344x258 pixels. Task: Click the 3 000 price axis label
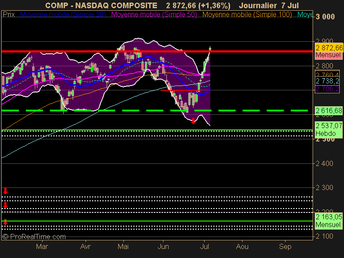(325, 17)
